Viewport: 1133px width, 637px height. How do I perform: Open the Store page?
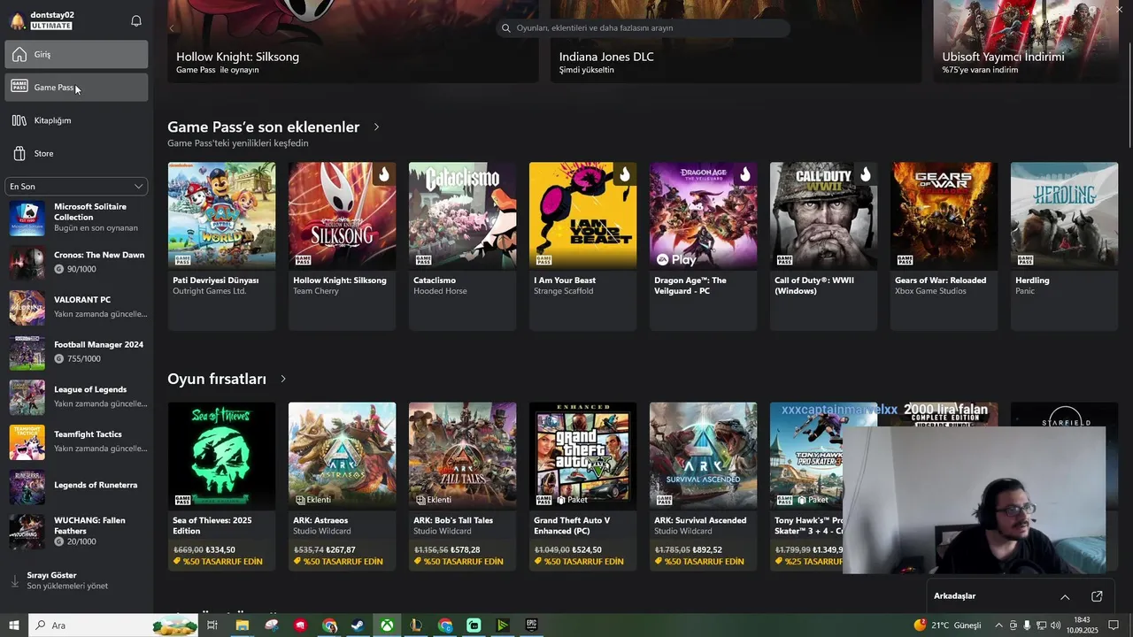click(76, 153)
